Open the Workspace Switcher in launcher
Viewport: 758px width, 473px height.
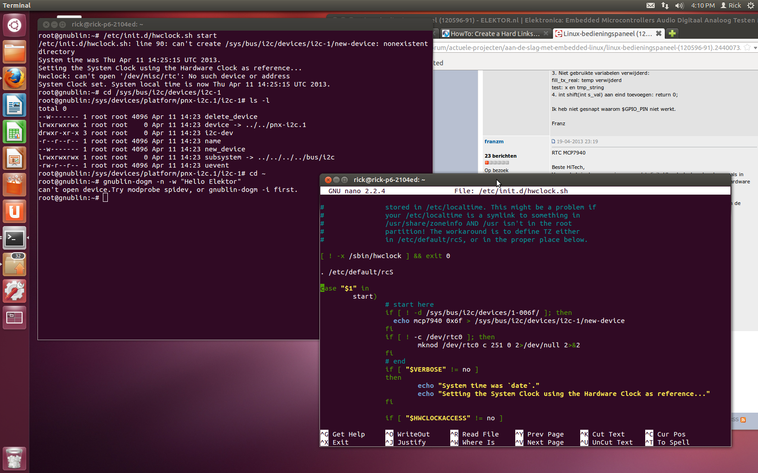tap(14, 318)
